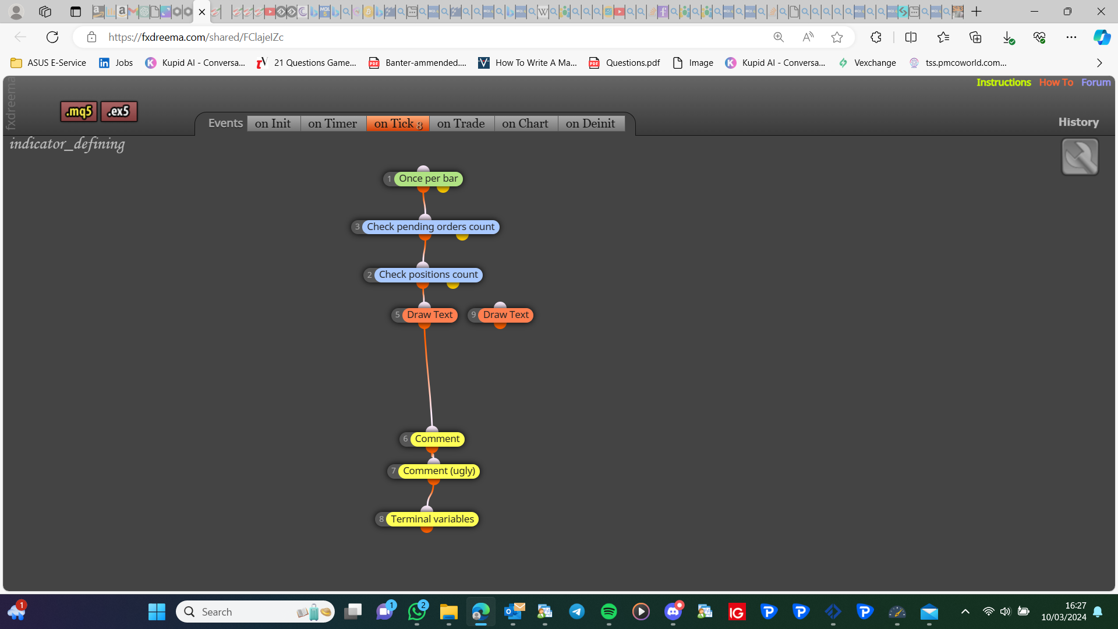Open the History panel

tap(1078, 122)
